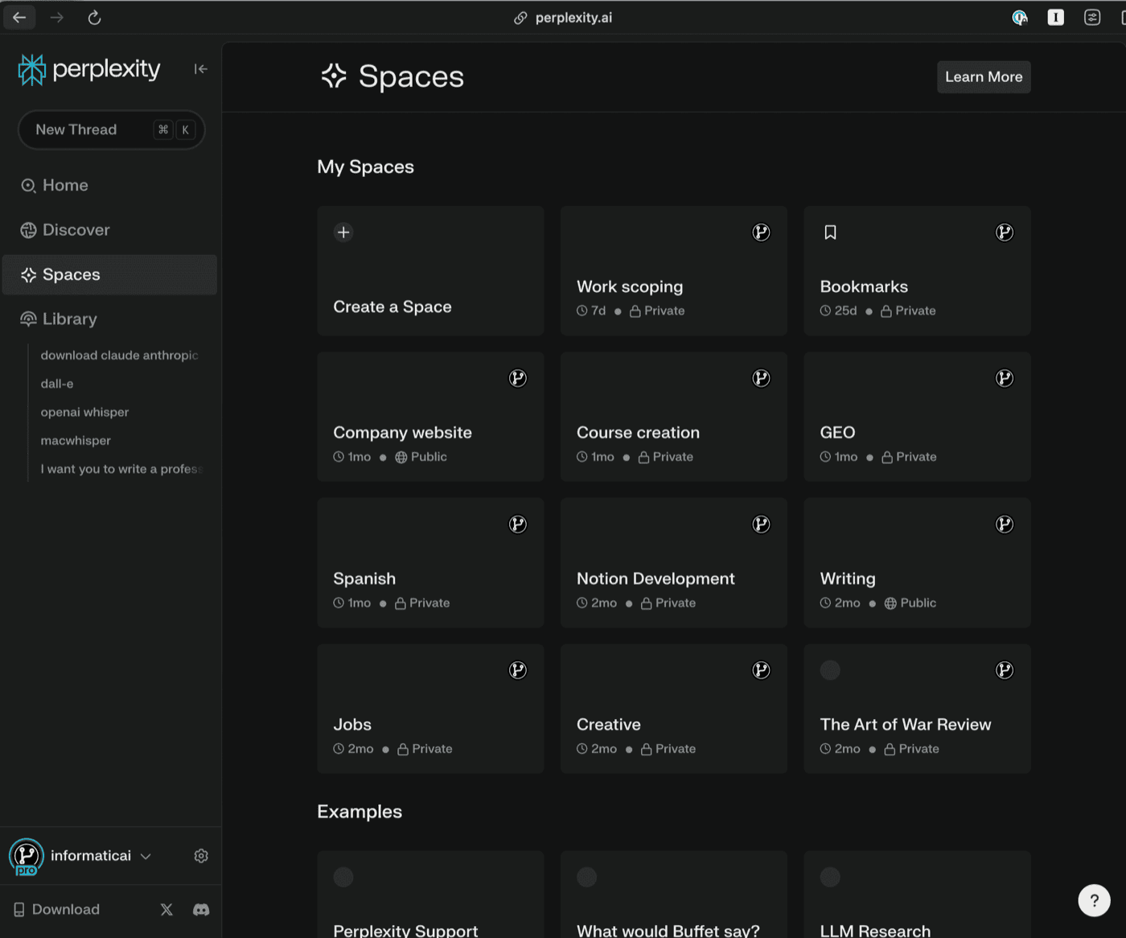Open the 'dall-e' library thread
The image size is (1126, 938).
click(57, 384)
